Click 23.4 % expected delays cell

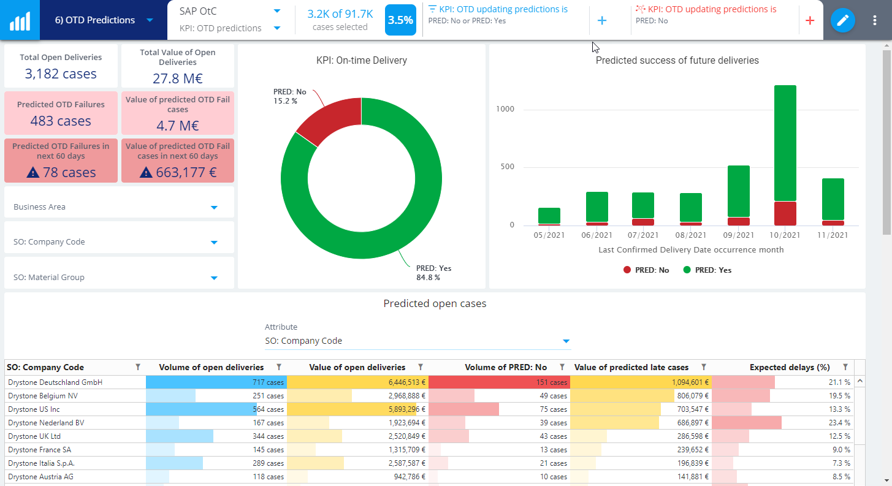tap(782, 423)
